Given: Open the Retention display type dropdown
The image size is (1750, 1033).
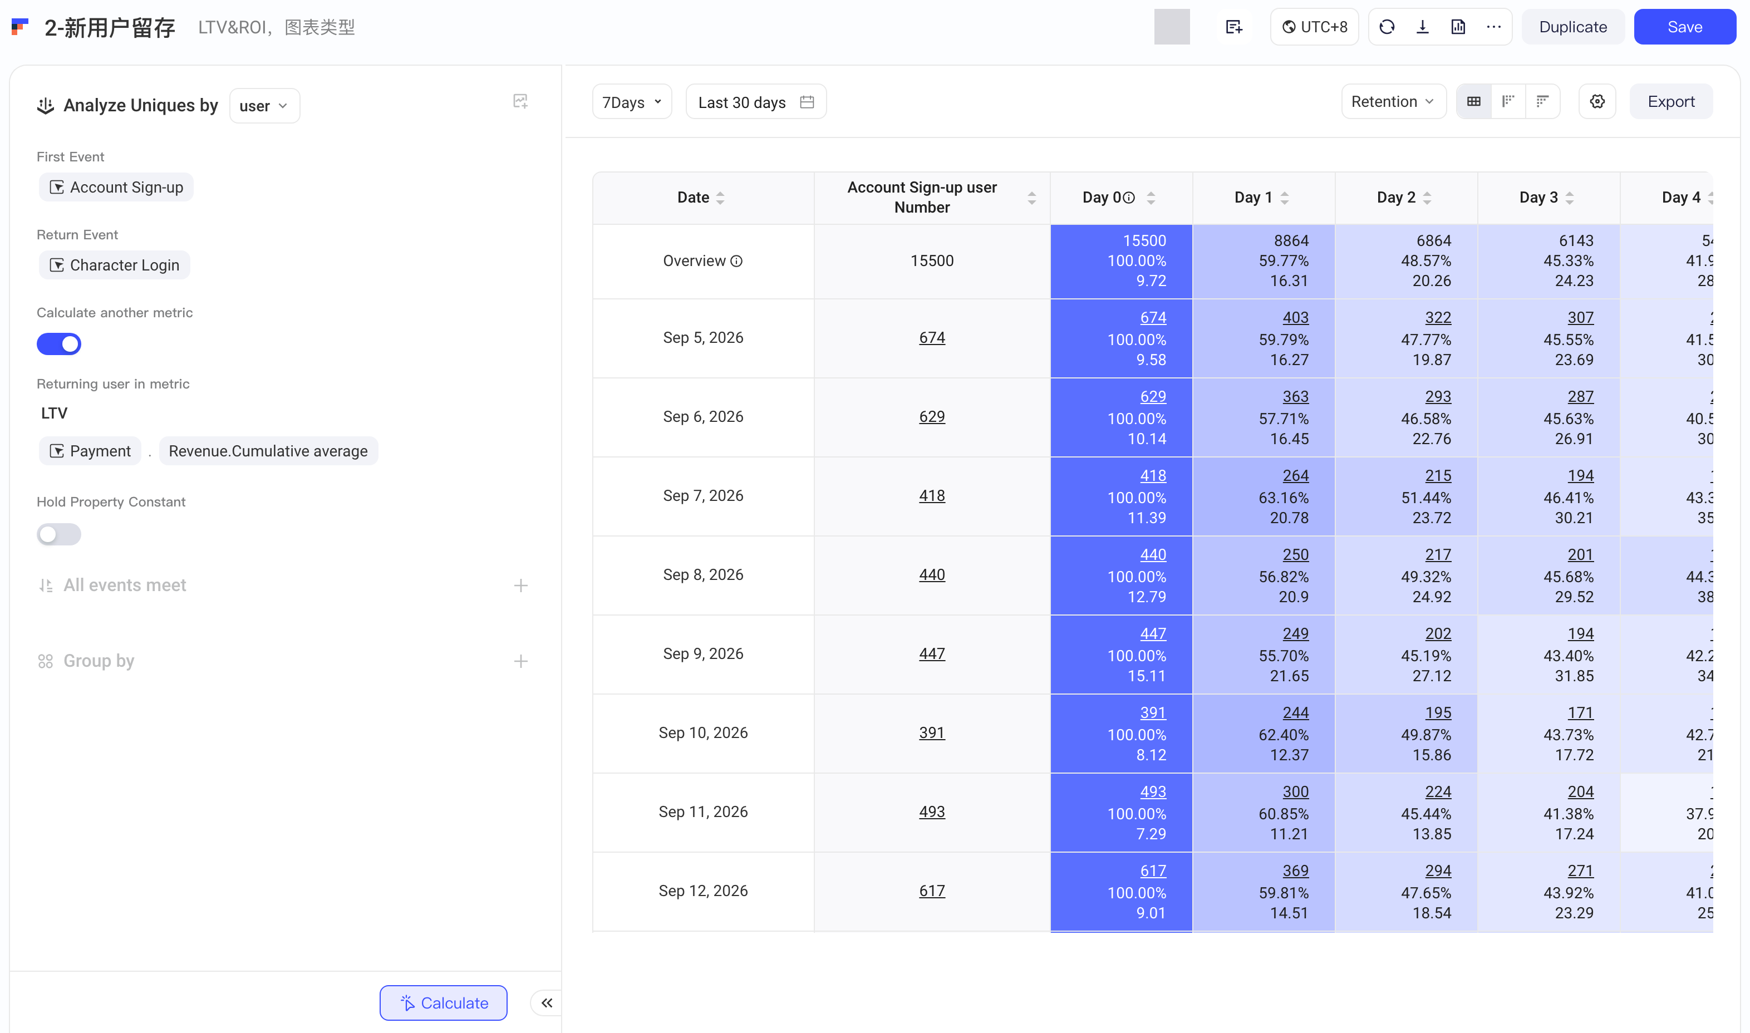Looking at the screenshot, I should point(1393,102).
